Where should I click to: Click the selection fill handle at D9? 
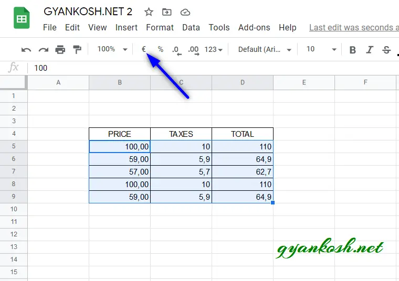[273, 202]
